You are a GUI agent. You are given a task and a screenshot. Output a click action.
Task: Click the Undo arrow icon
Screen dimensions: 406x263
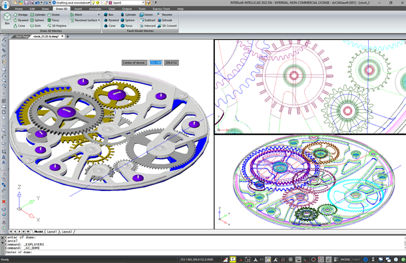pos(37,3)
